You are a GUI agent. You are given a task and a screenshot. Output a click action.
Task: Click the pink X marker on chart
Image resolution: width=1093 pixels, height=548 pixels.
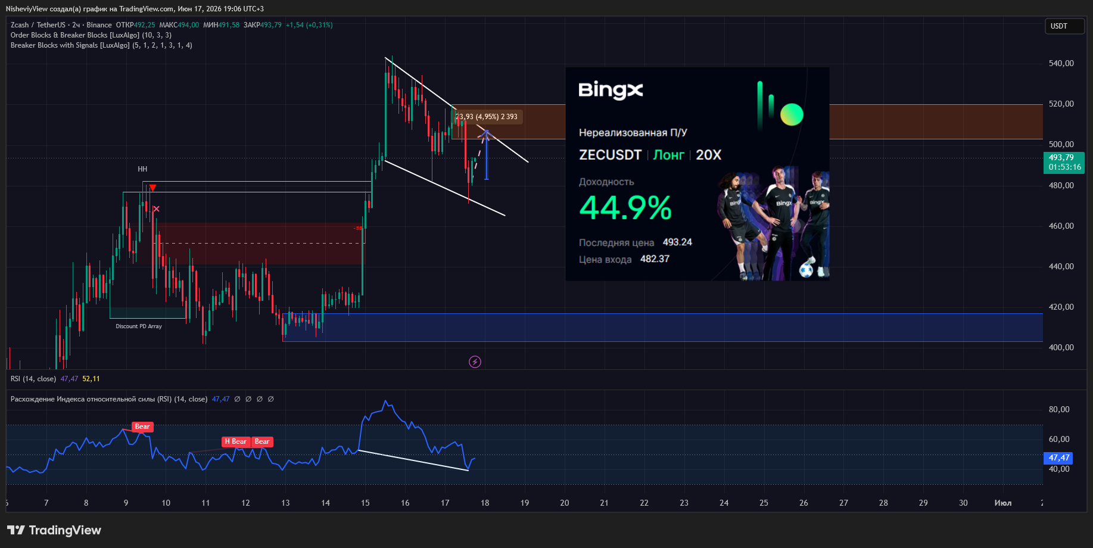point(156,209)
